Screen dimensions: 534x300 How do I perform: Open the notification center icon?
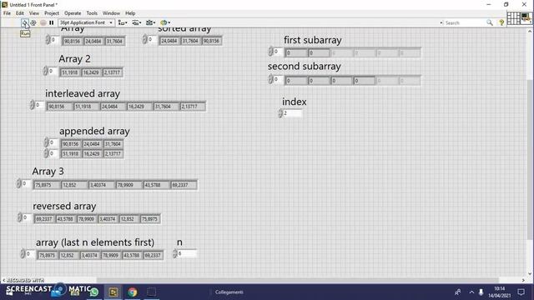(521, 292)
